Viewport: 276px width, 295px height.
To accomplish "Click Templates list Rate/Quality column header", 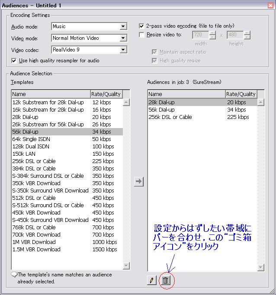I will click(x=106, y=94).
